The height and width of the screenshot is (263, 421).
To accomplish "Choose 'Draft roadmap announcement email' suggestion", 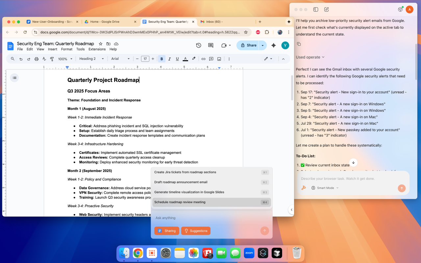I will 211,182.
